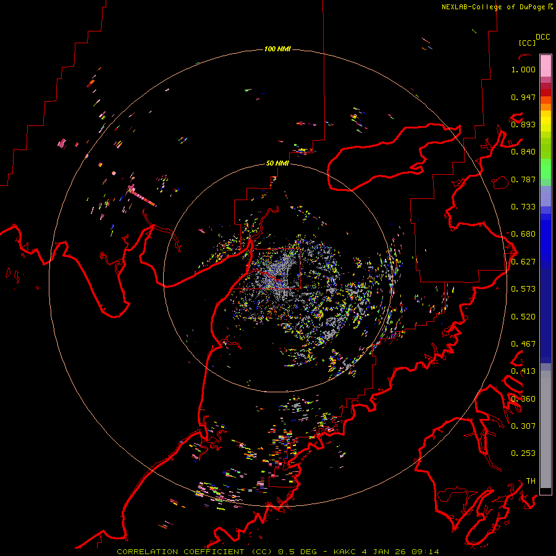The width and height of the screenshot is (556, 556).
Task: Click the 0.947 color scale value
Action: pos(523,97)
